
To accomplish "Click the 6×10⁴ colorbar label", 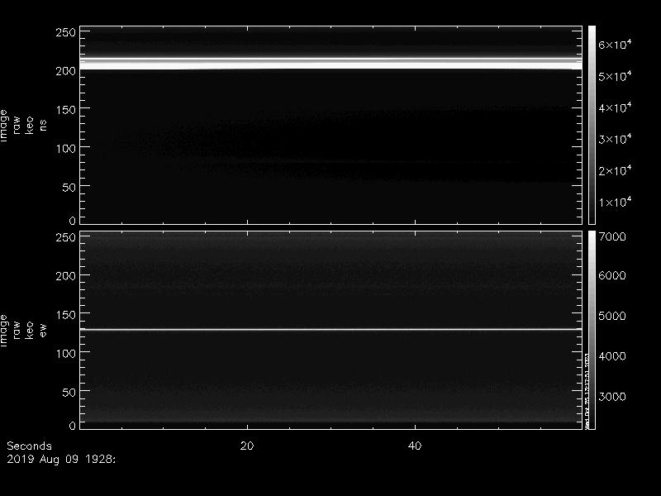I will click(x=615, y=45).
